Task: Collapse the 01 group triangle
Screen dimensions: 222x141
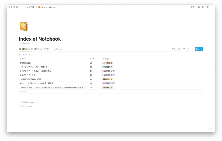Action: (17, 54)
